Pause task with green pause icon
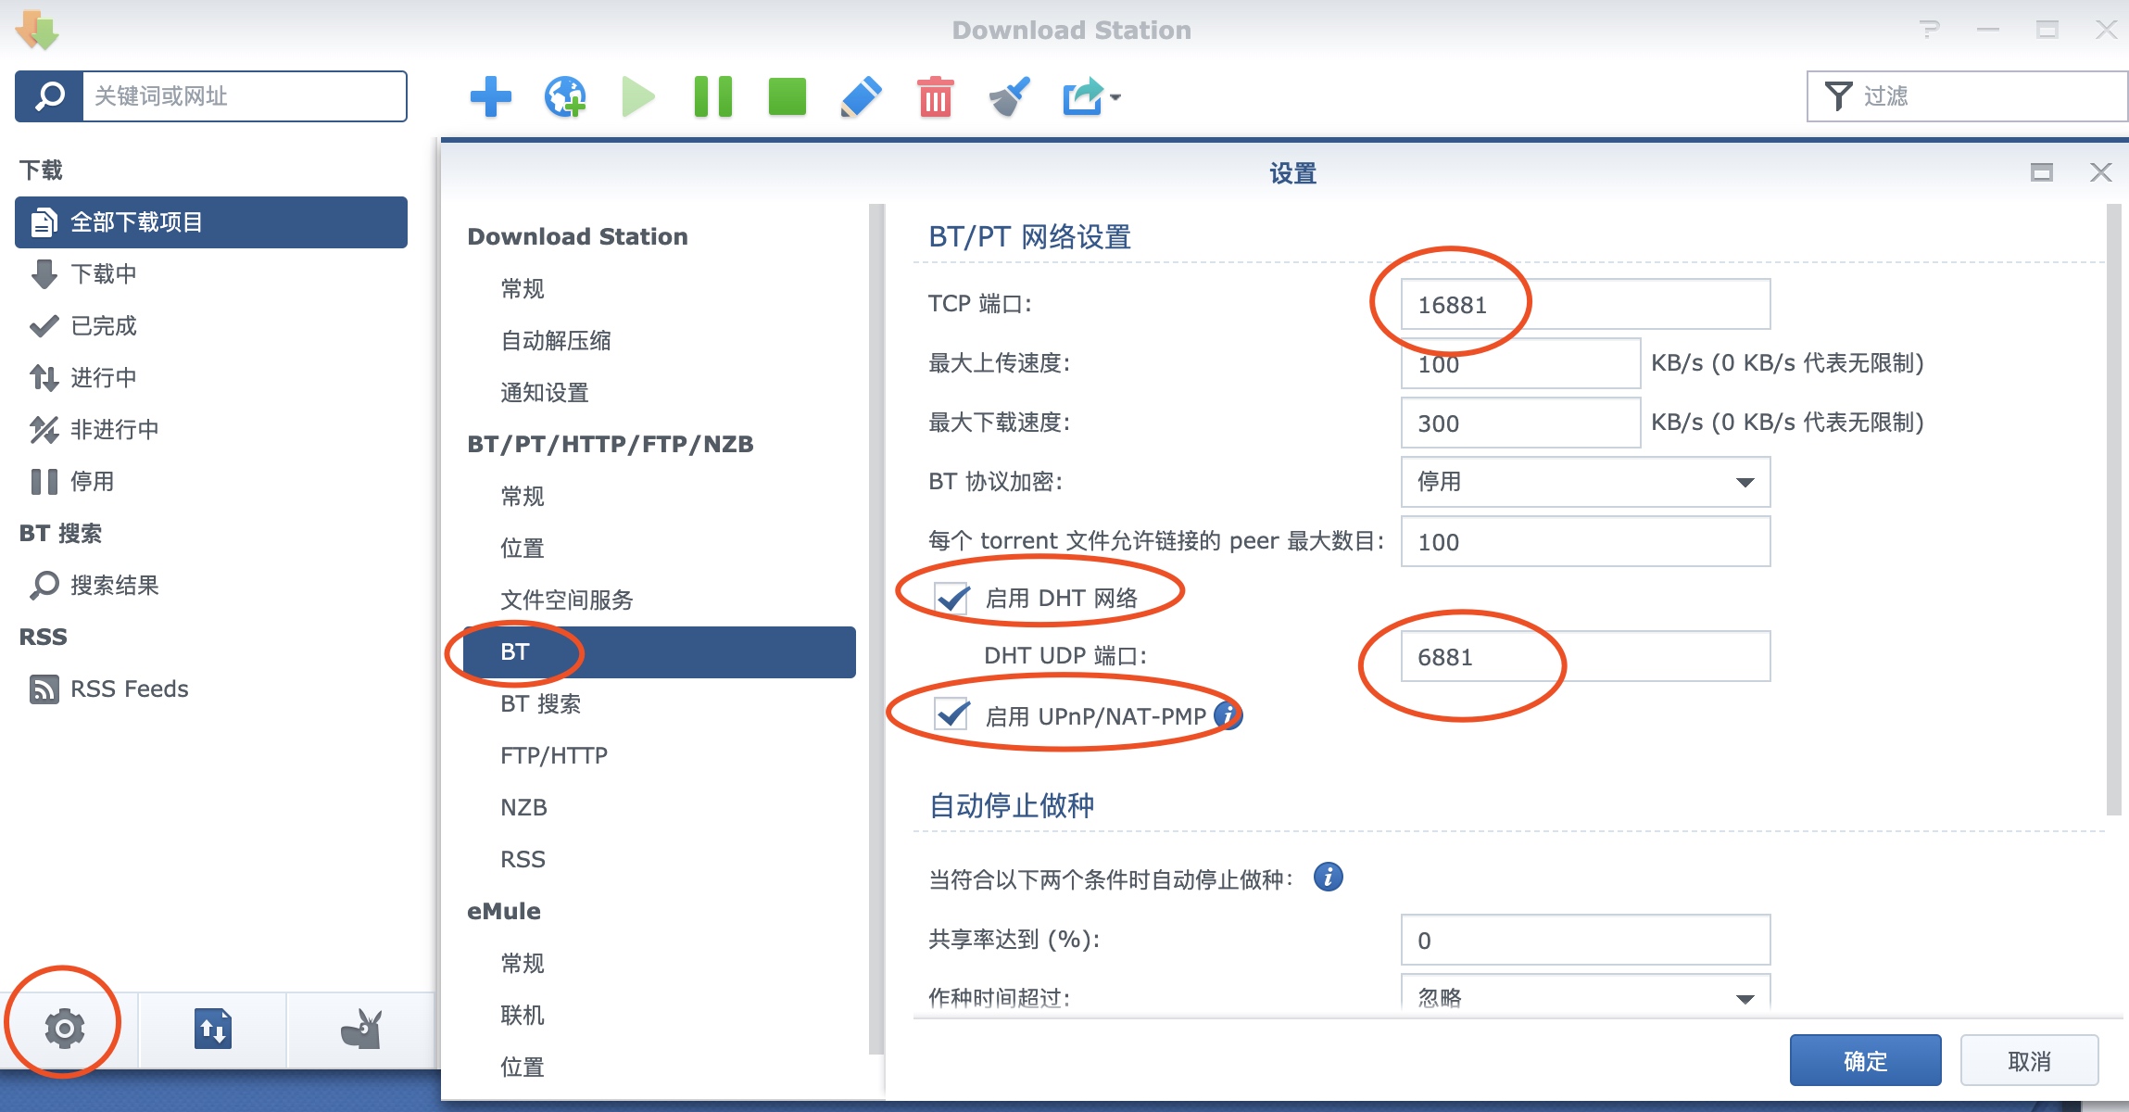 [x=712, y=96]
